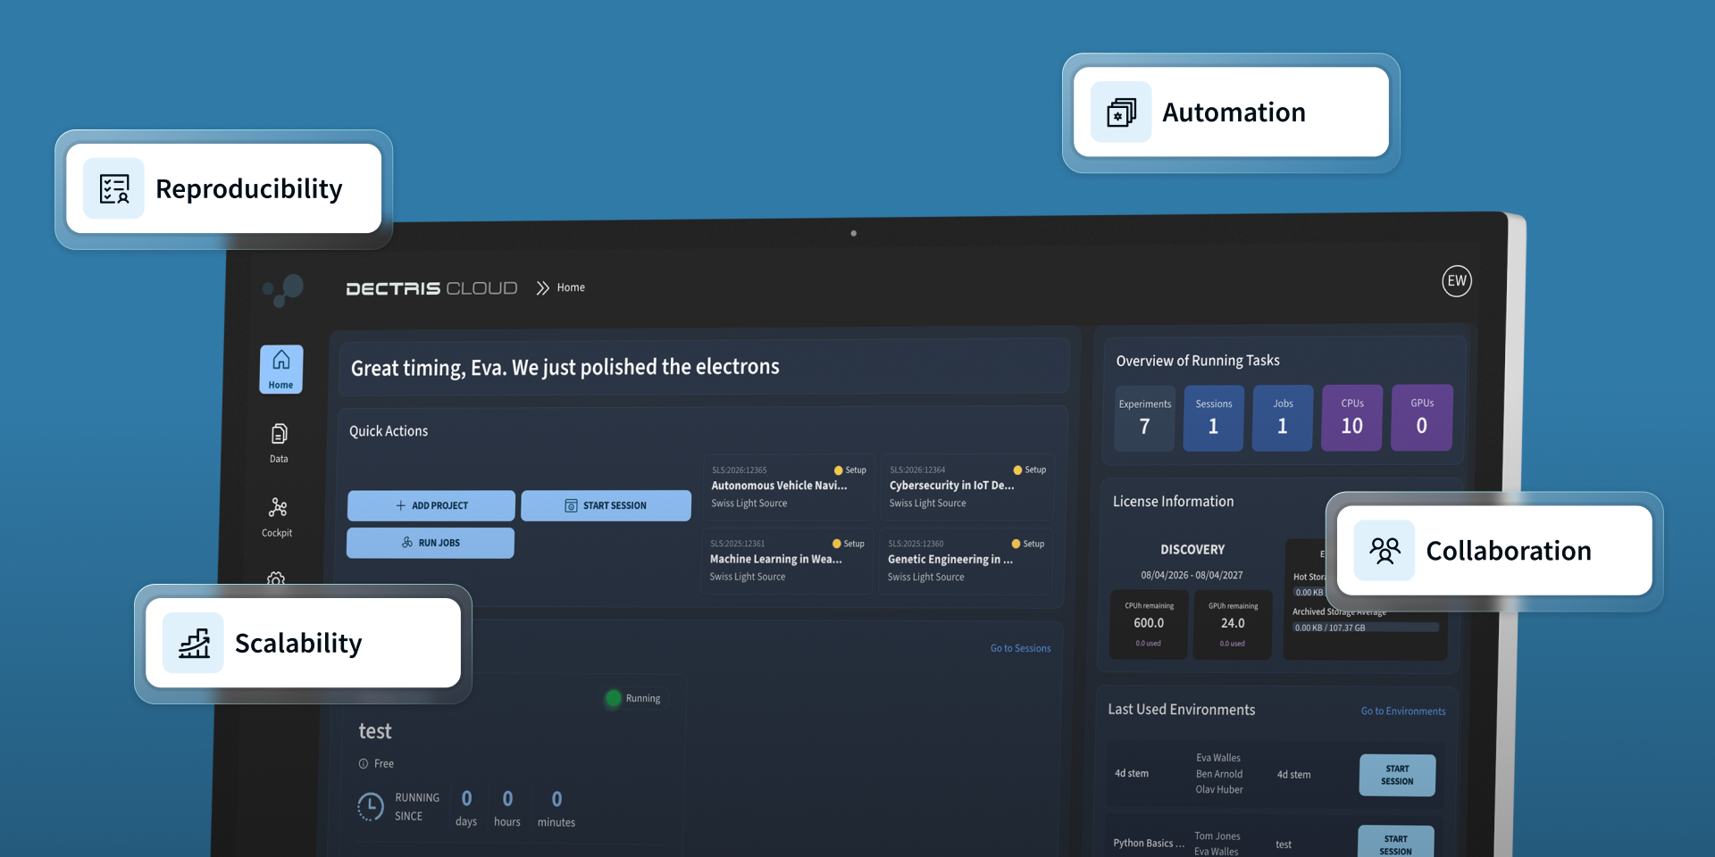The width and height of the screenshot is (1715, 857).
Task: Click the '0 minutes' running counter
Action: tap(556, 808)
